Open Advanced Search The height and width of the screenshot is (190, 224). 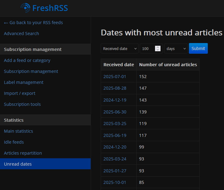point(21,34)
